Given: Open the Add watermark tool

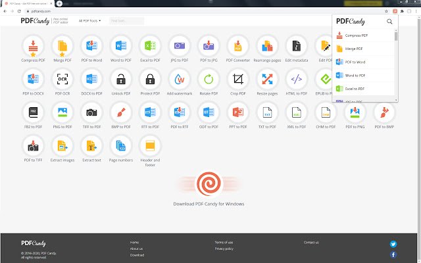Looking at the screenshot, I should pos(179,80).
